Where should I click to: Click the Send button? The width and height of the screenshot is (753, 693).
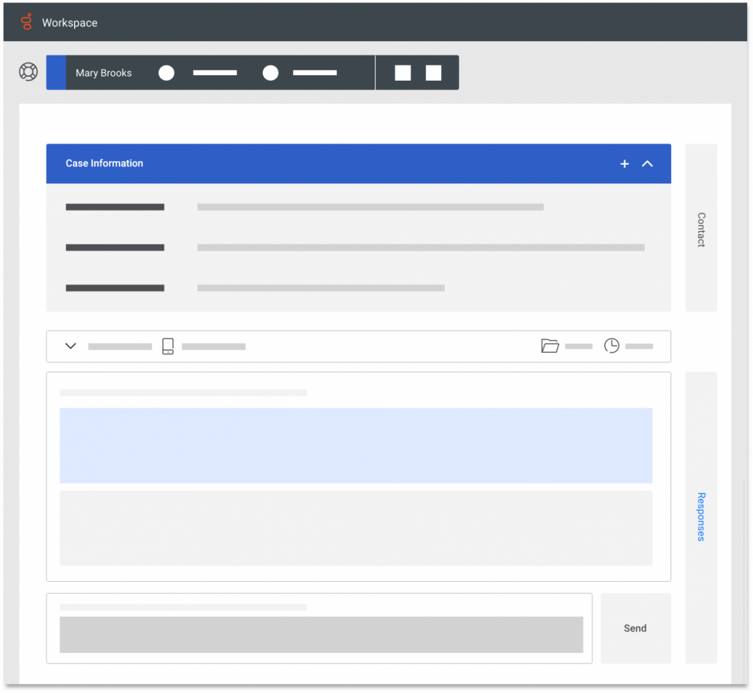[x=635, y=628]
